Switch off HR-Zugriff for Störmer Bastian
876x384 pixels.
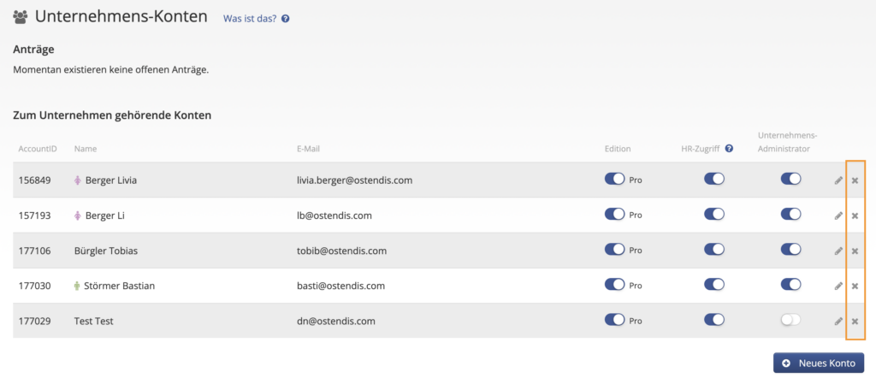[714, 285]
